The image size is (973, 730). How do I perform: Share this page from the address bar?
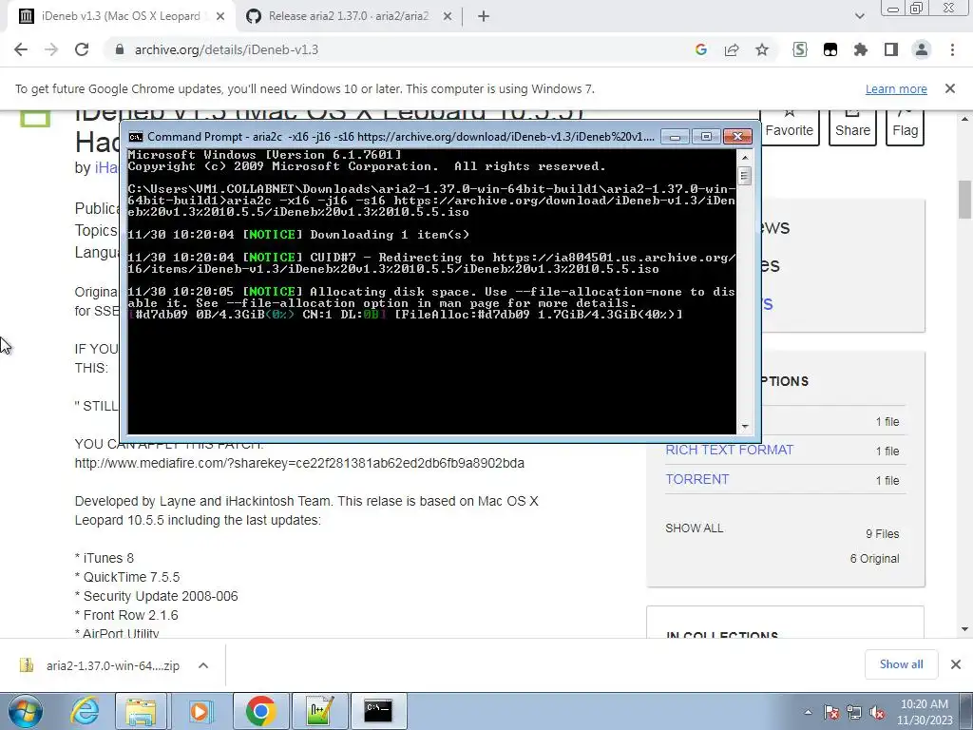coord(732,49)
